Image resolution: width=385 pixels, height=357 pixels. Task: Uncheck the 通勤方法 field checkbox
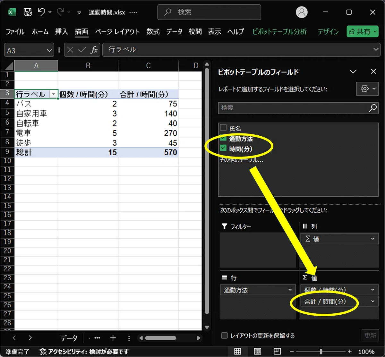click(x=224, y=138)
